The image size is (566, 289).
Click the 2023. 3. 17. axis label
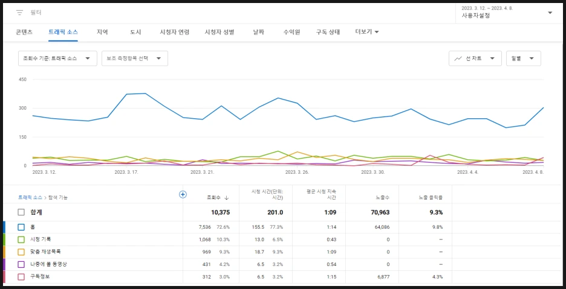coord(126,172)
